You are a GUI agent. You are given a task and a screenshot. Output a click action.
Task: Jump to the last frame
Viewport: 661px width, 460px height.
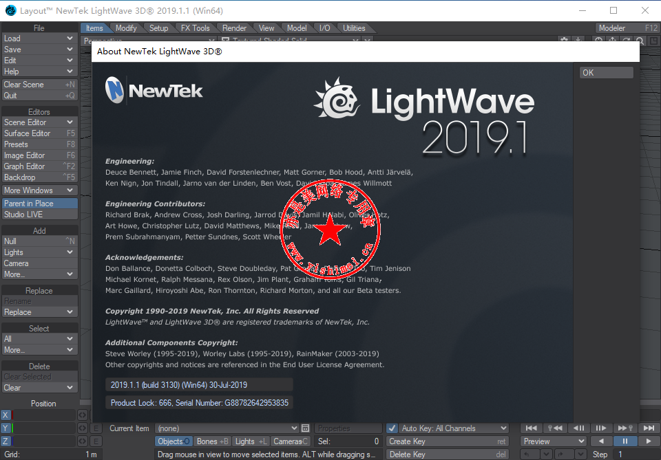pyautogui.click(x=649, y=428)
